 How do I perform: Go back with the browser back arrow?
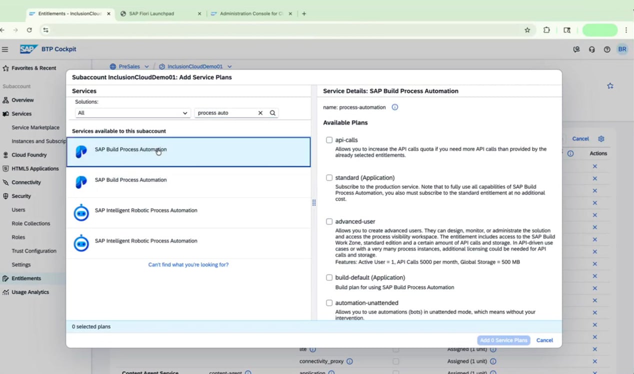pyautogui.click(x=3, y=30)
